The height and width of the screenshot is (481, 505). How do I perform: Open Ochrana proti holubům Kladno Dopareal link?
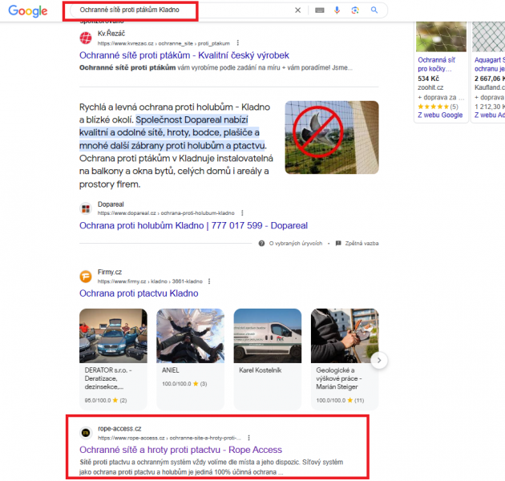[193, 225]
